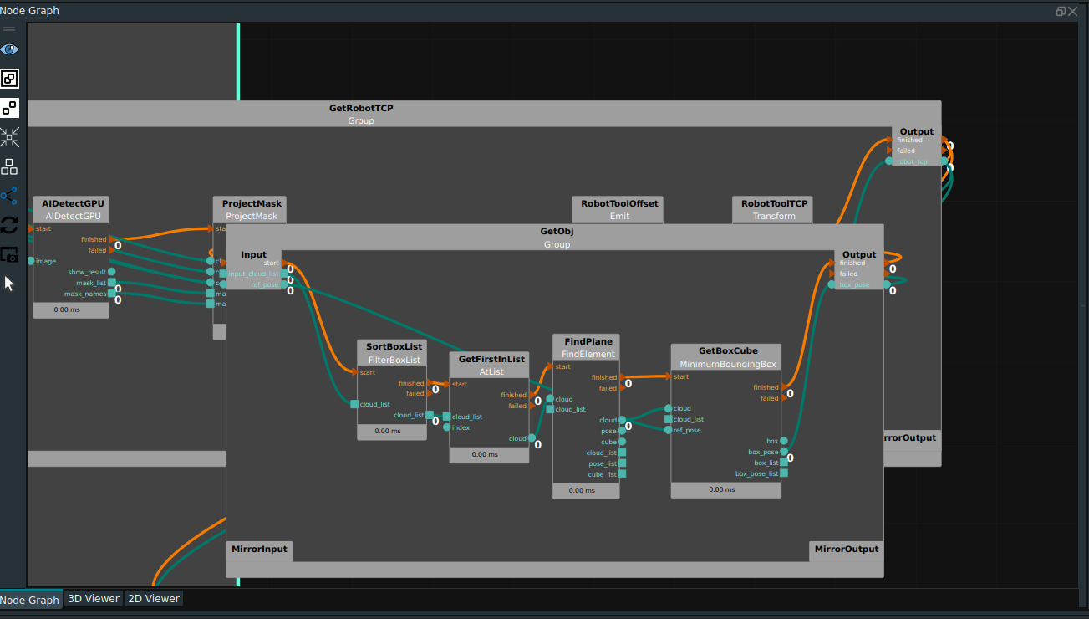Click GetBoxCube box output port

click(x=784, y=441)
